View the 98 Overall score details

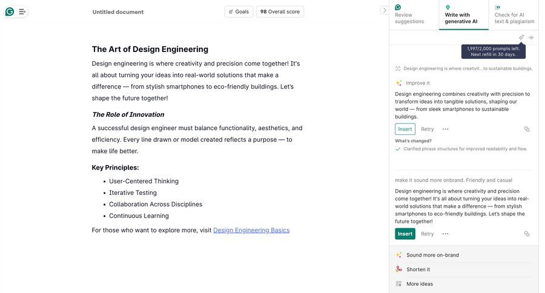coord(280,12)
